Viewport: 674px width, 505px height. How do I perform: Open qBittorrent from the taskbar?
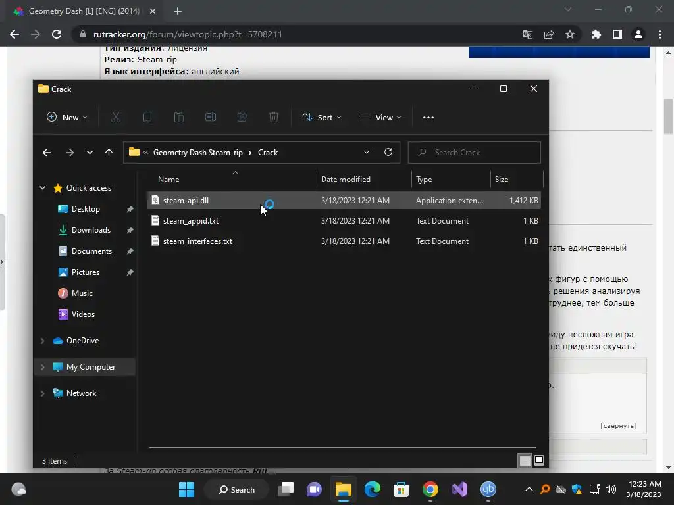488,489
